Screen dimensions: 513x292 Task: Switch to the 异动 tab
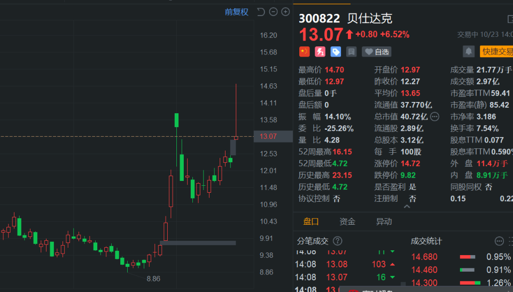384,222
